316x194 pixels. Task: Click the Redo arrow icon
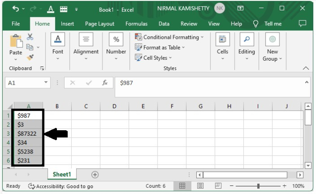pos(33,9)
